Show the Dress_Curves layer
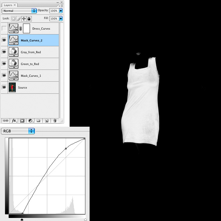The width and height of the screenshot is (221, 221). [4, 28]
